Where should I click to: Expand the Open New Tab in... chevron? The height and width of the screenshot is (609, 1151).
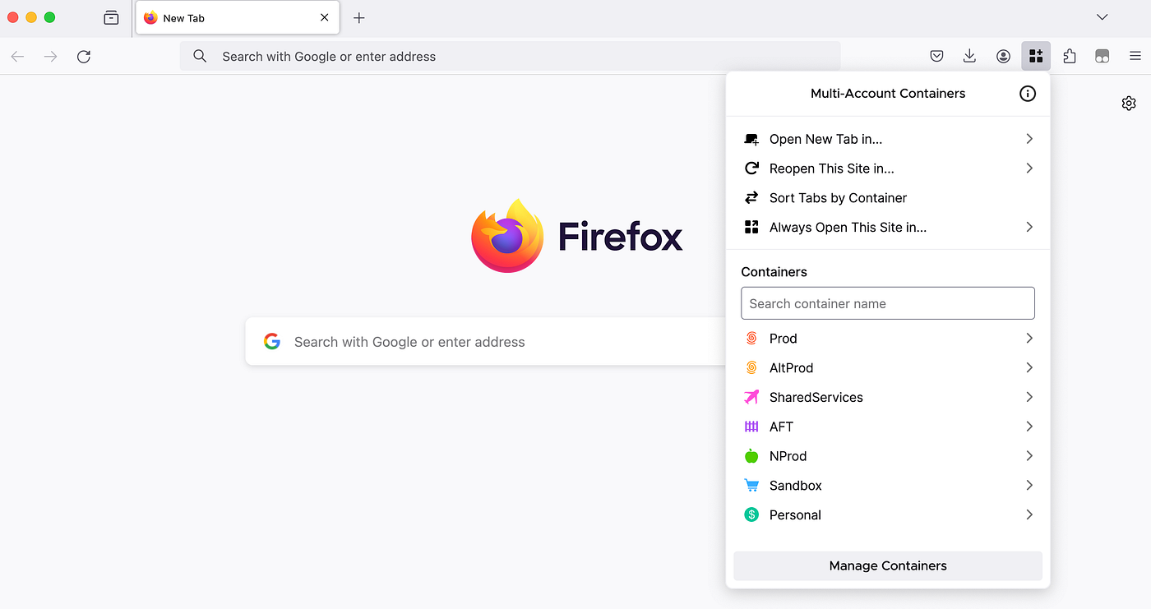point(1029,139)
